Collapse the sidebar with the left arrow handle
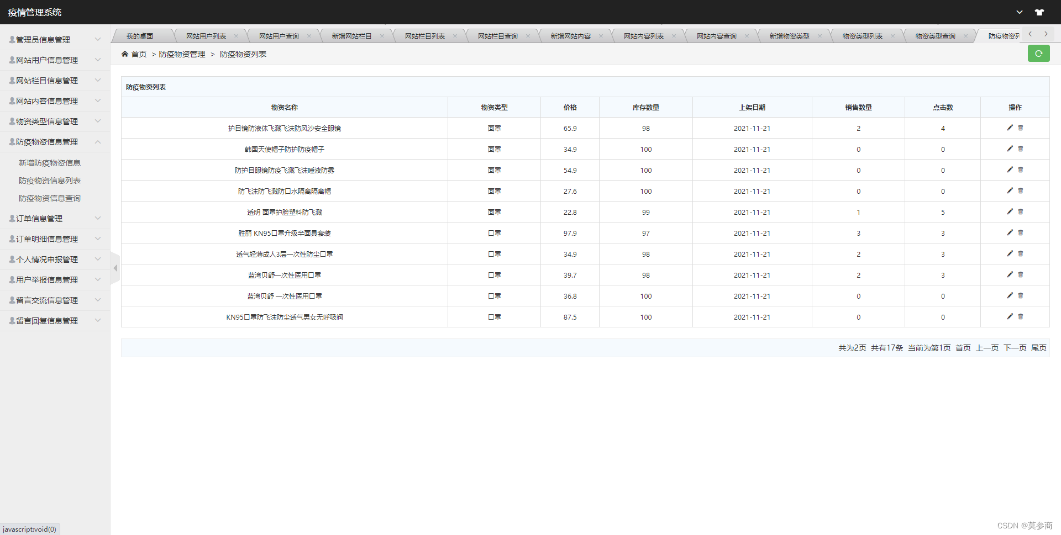This screenshot has height=535, width=1061. coord(115,268)
